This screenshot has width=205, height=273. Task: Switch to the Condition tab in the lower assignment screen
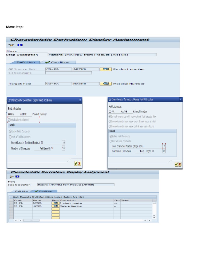45,191
